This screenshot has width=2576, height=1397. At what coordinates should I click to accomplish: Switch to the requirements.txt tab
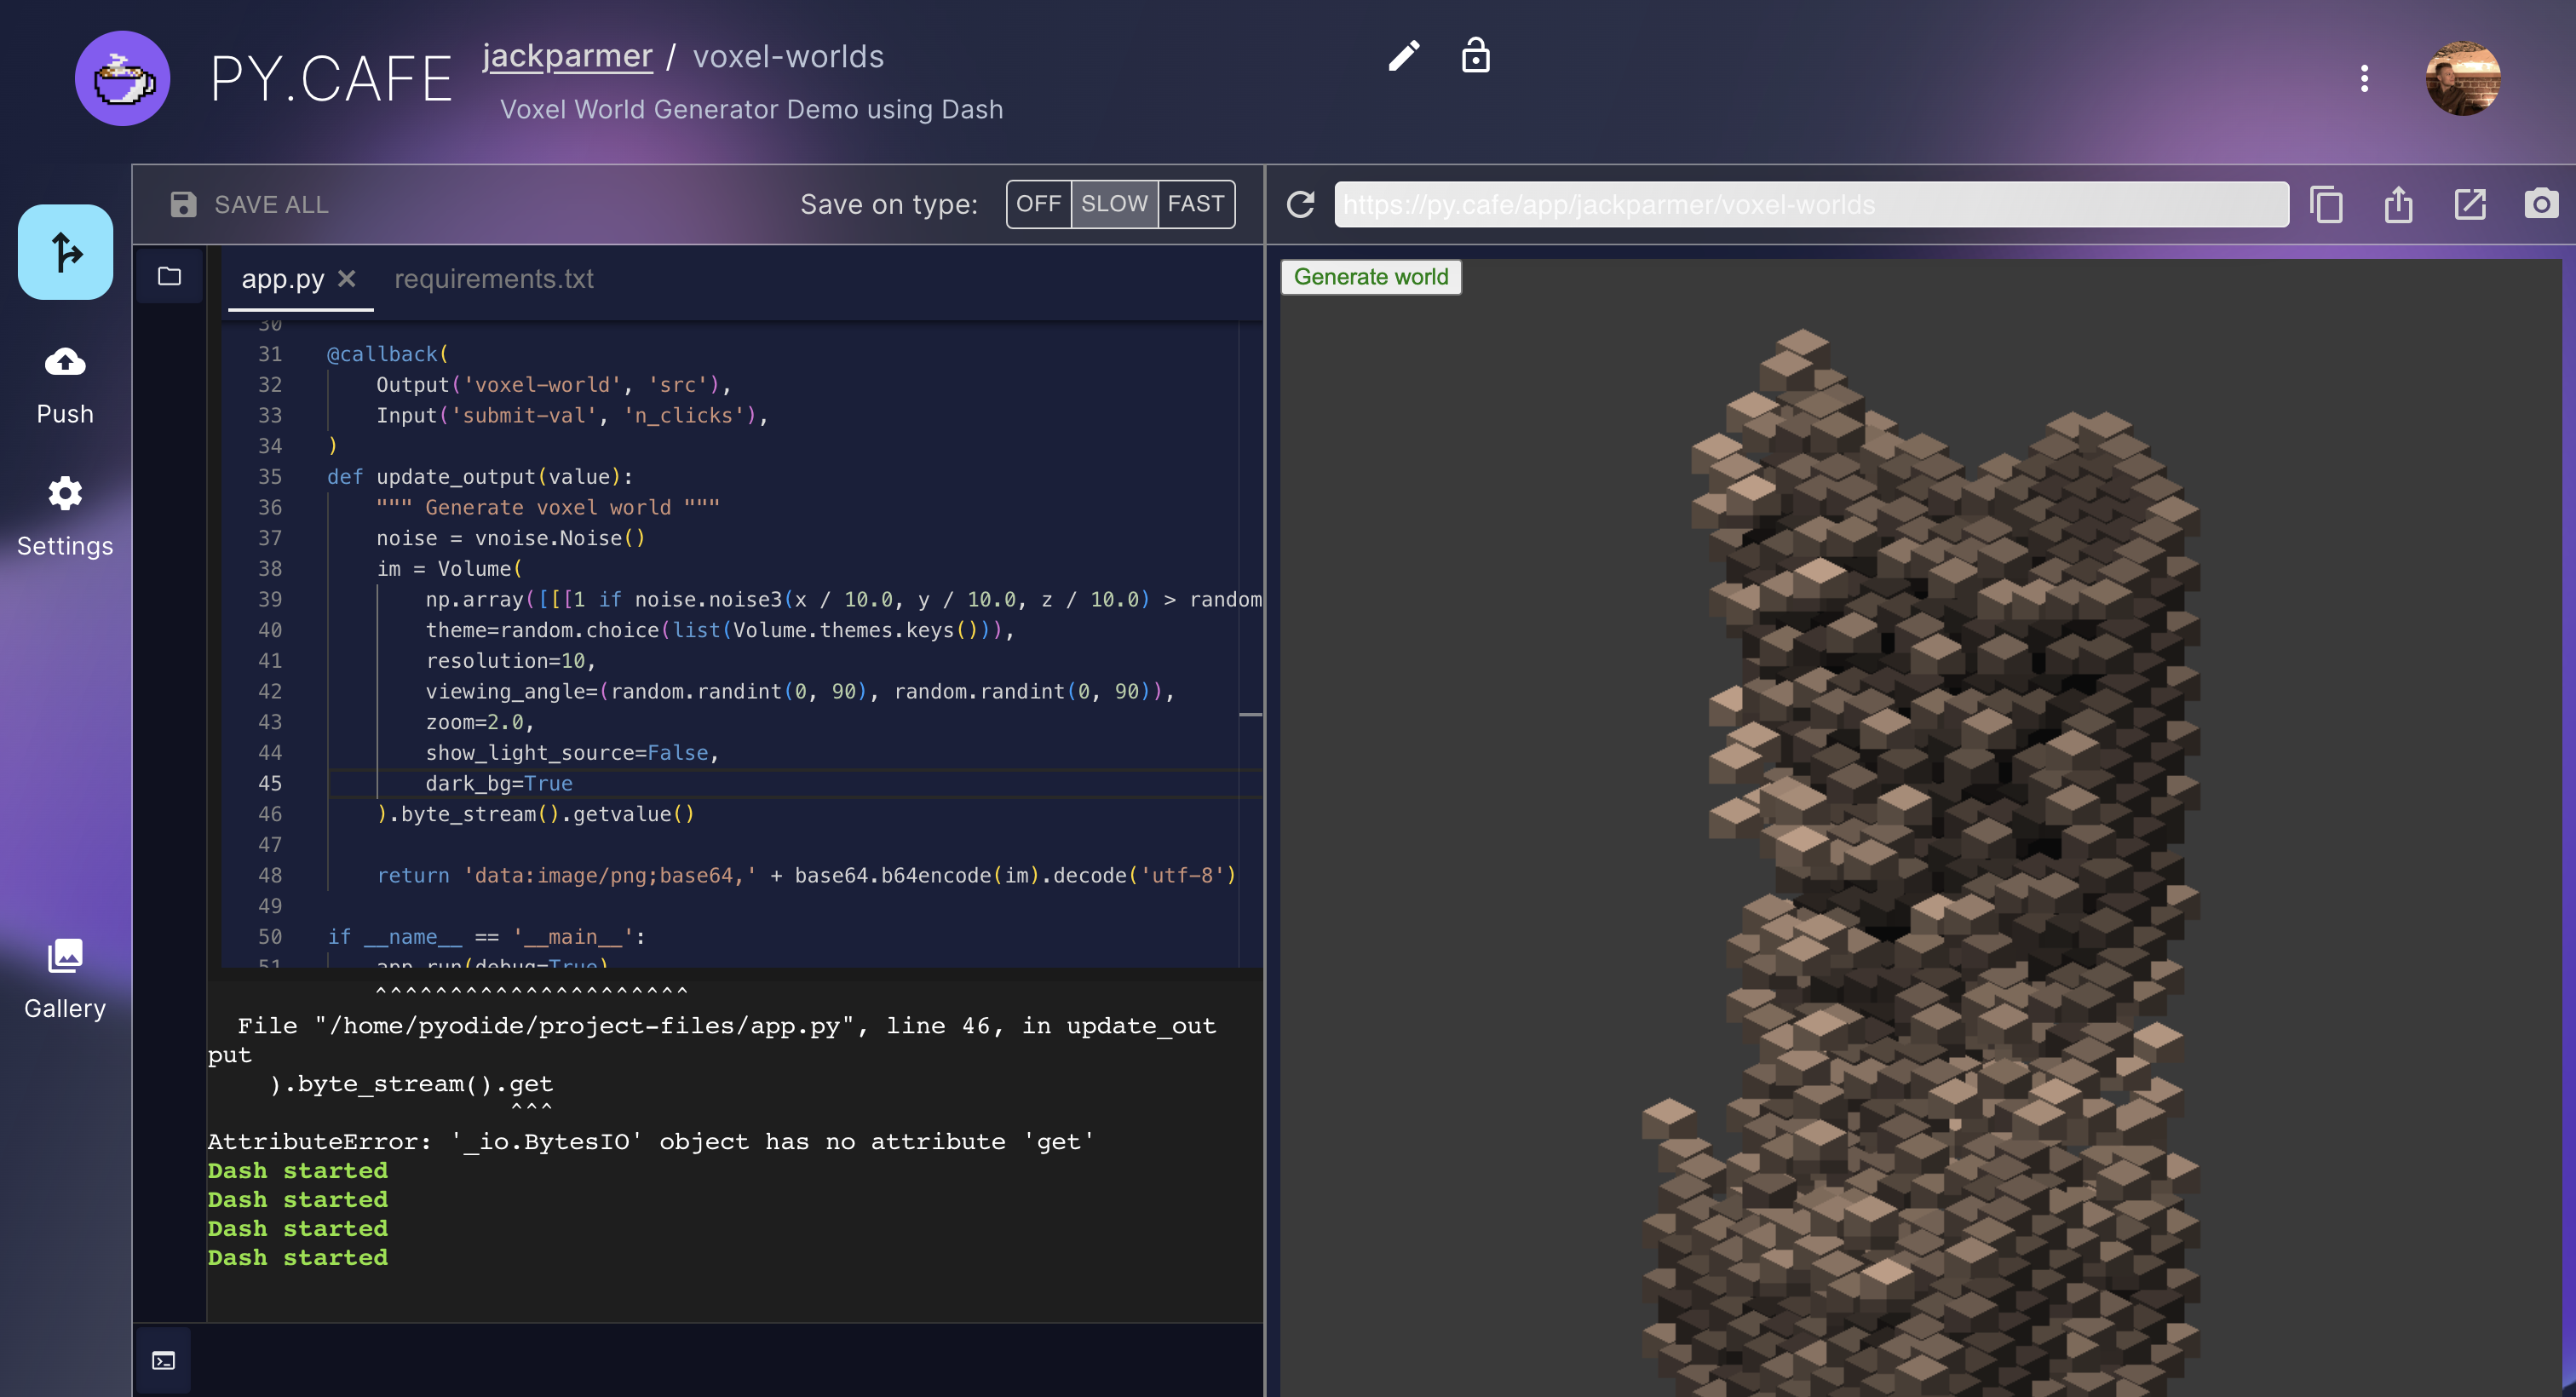(494, 279)
